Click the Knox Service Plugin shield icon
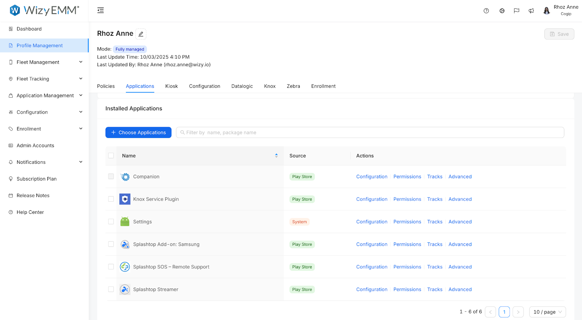The height and width of the screenshot is (320, 582). click(125, 199)
